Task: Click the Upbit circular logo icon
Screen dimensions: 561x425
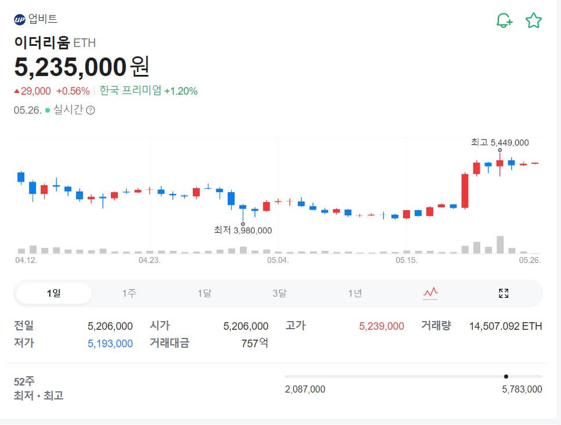Action: [20, 18]
